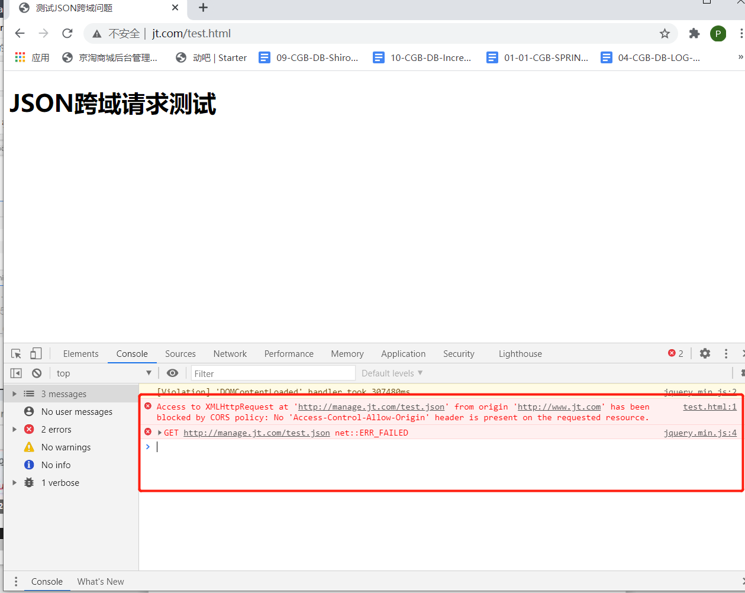
Task: Click the red error count badge
Action: [675, 353]
